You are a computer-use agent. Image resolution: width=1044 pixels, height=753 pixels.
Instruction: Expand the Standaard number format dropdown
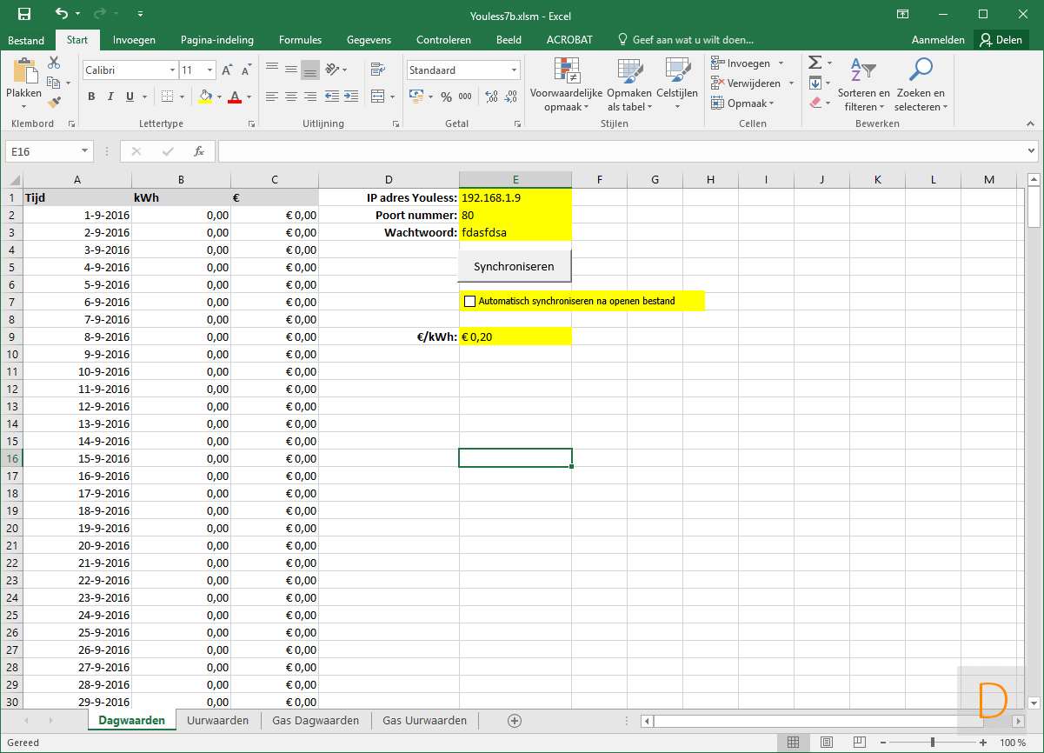514,70
